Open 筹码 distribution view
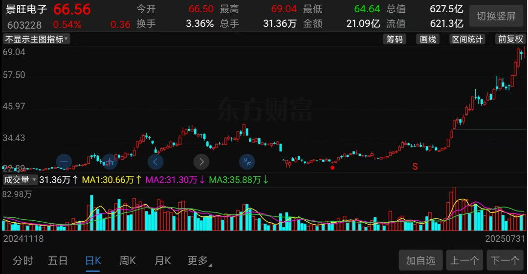The height and width of the screenshot is (274, 528). (395, 39)
